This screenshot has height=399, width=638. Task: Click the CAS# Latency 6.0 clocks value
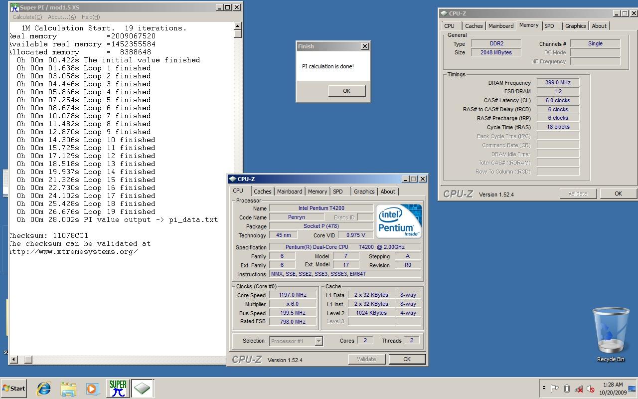(x=558, y=100)
